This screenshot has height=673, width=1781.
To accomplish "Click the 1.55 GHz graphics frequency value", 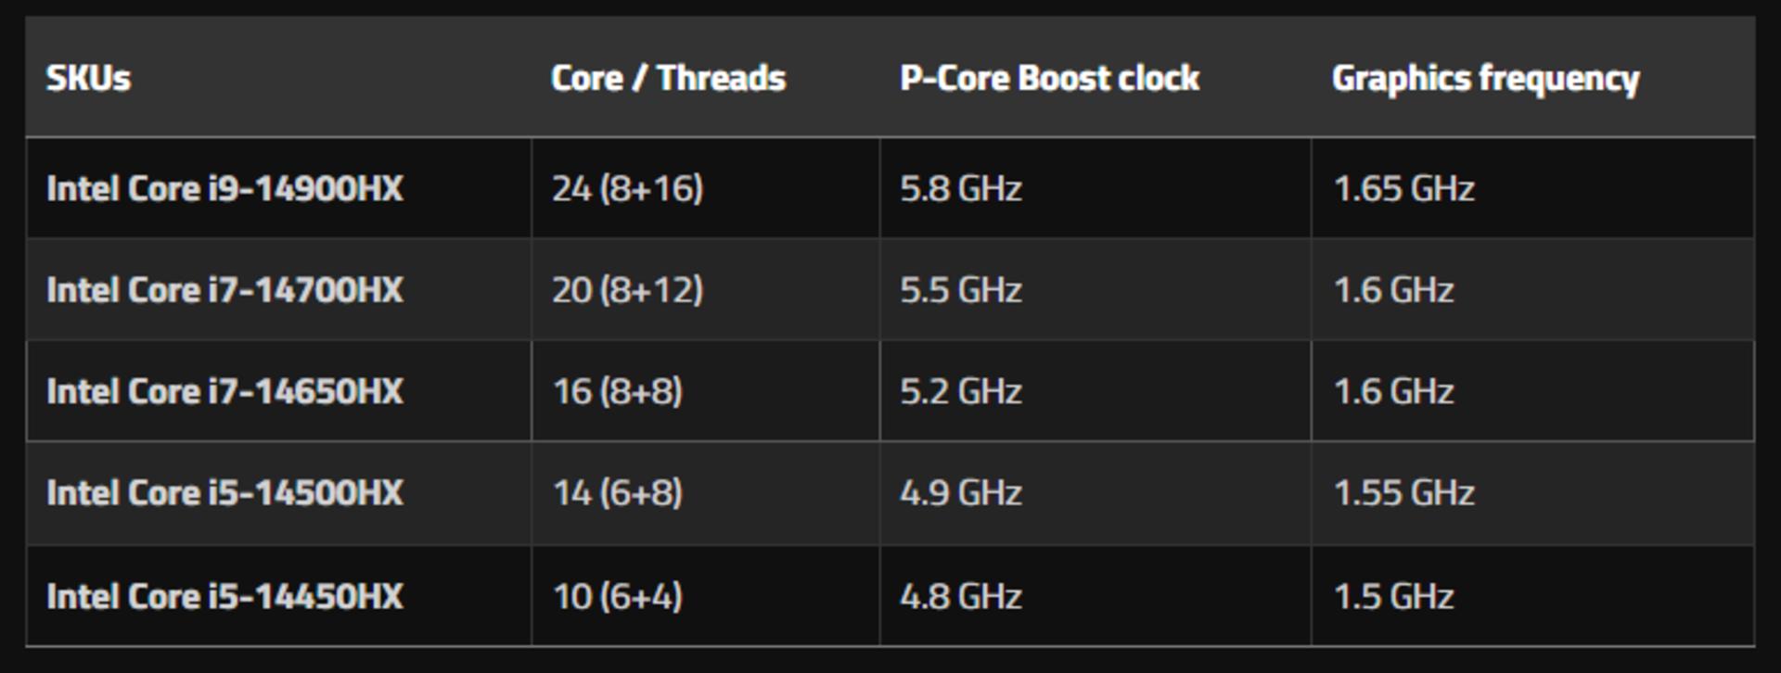I will pyautogui.click(x=1403, y=492).
